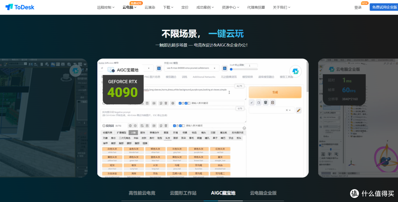Screen dimensions: 398x202
Task: Open the 资源中心 dropdown
Action: 230,7
